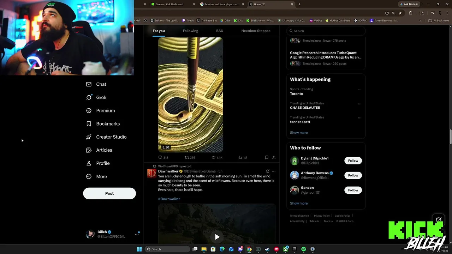
Task: Open StreamElements bookmark
Action: click(x=384, y=20)
